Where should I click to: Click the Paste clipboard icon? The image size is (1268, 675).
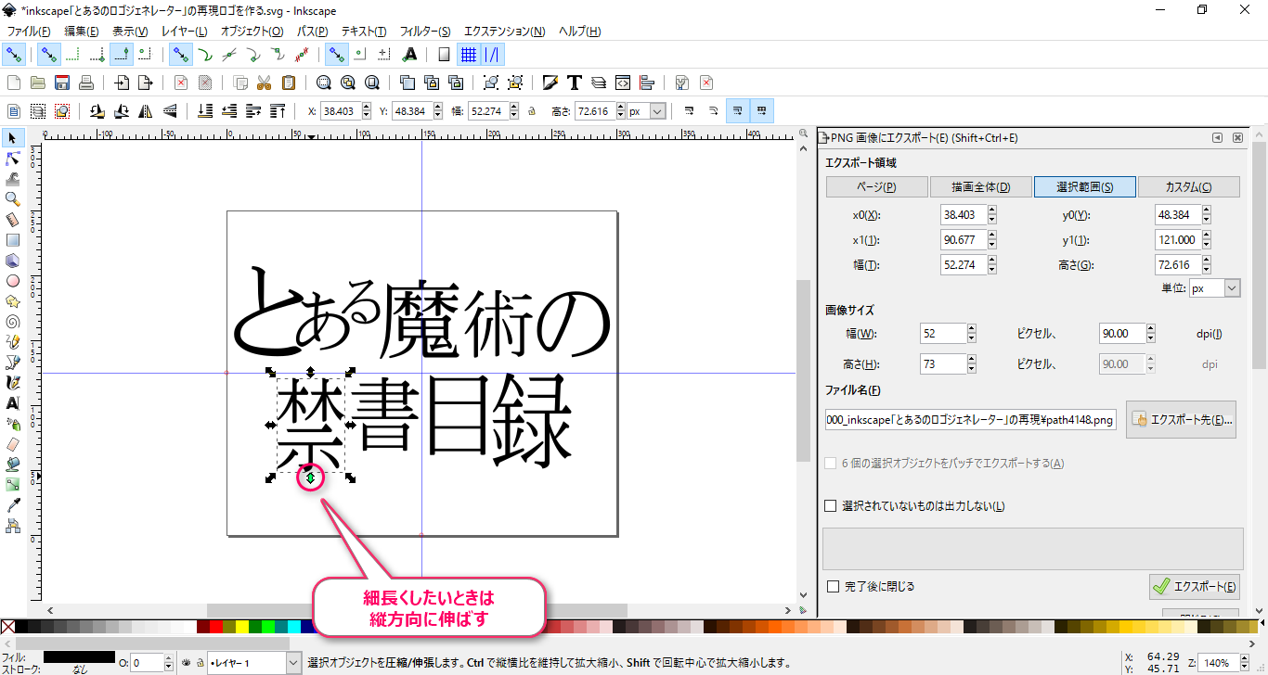point(289,83)
